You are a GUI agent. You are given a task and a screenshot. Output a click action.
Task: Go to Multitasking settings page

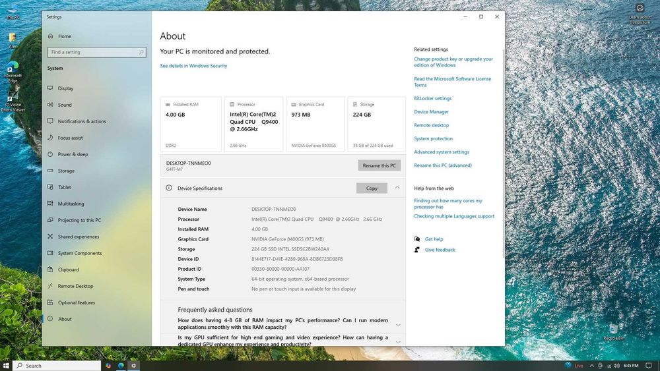[71, 204]
